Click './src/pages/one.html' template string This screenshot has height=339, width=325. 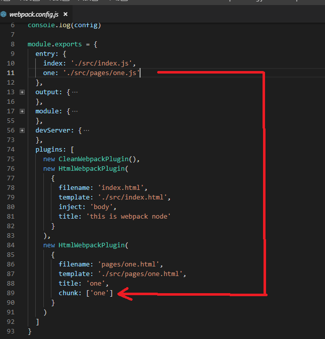[x=141, y=274]
